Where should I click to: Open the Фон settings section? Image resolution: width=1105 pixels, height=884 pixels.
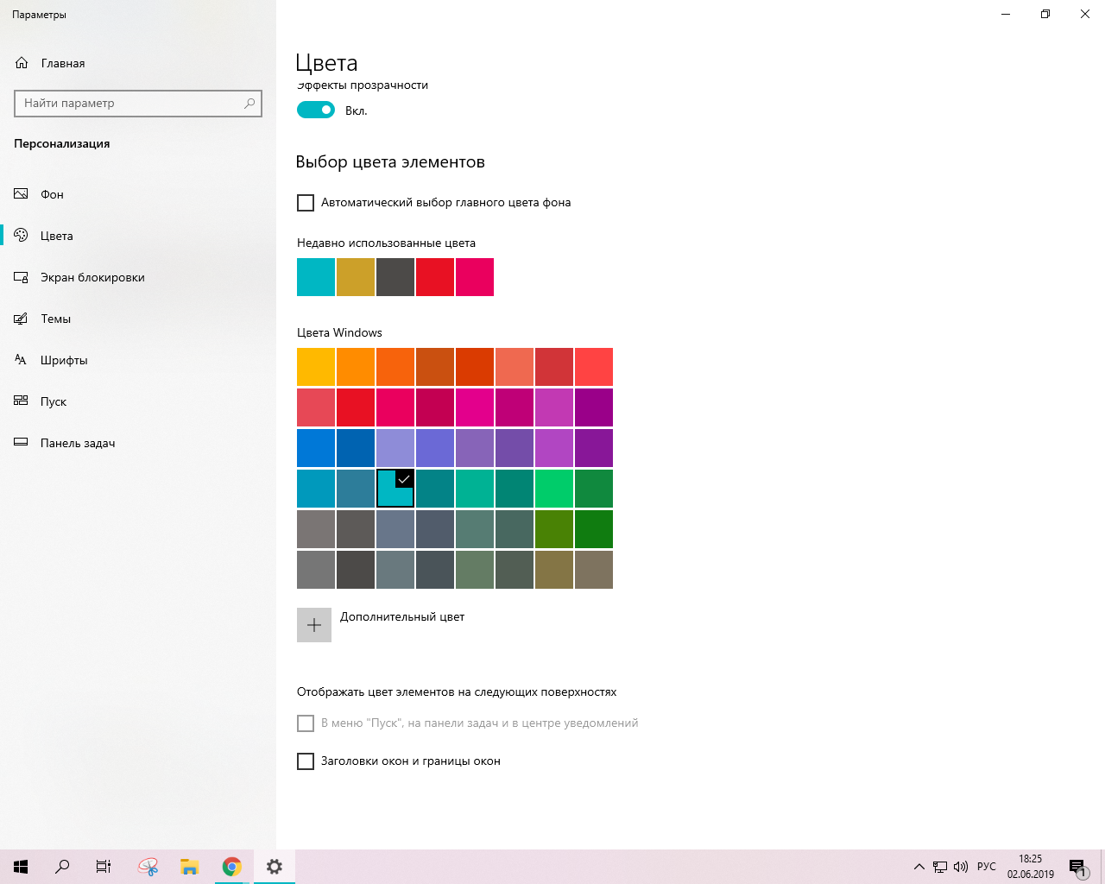tap(138, 194)
